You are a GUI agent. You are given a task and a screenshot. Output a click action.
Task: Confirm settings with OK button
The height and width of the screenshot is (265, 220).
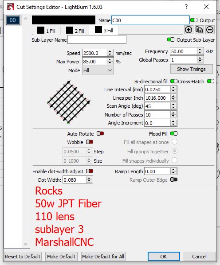coord(164,257)
